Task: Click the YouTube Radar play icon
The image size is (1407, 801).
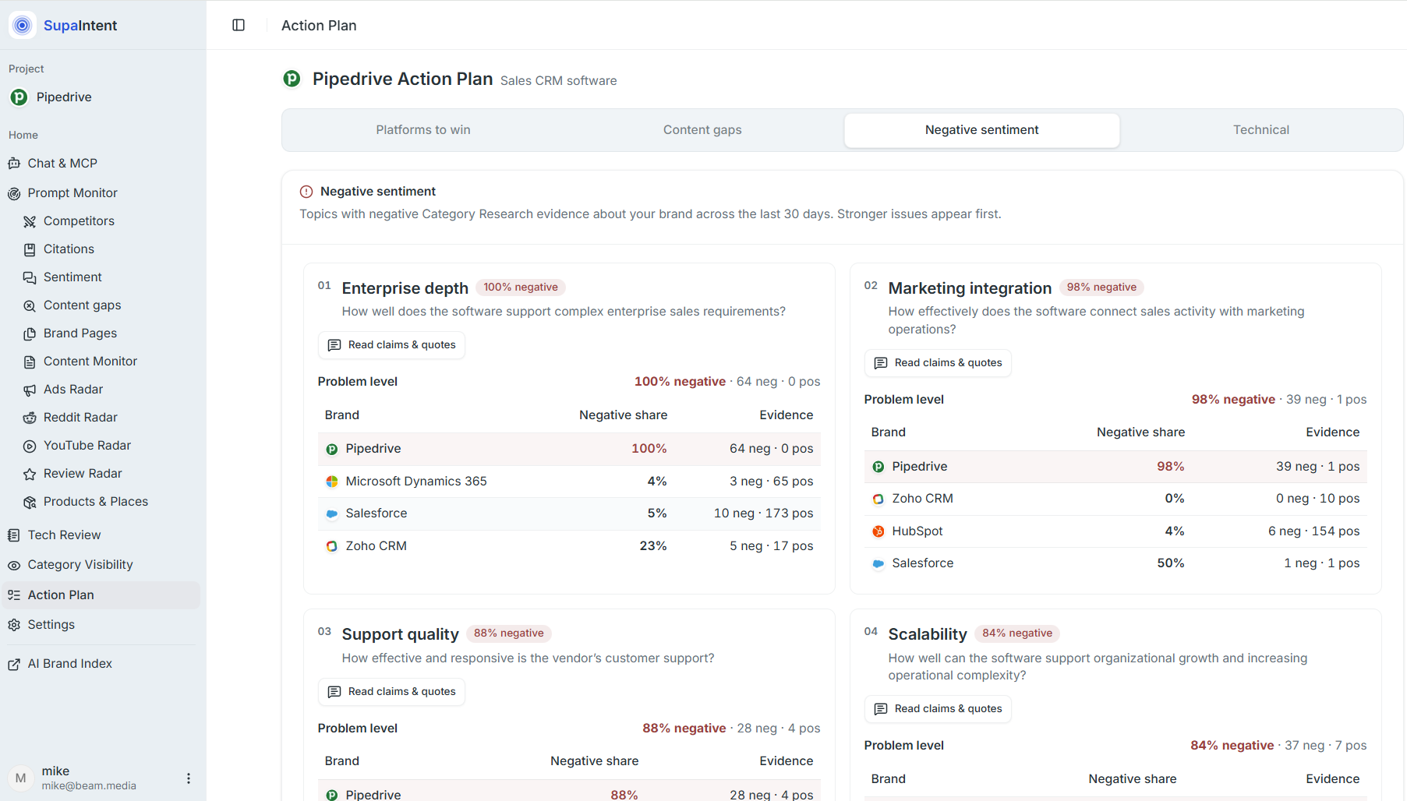Action: coord(30,446)
